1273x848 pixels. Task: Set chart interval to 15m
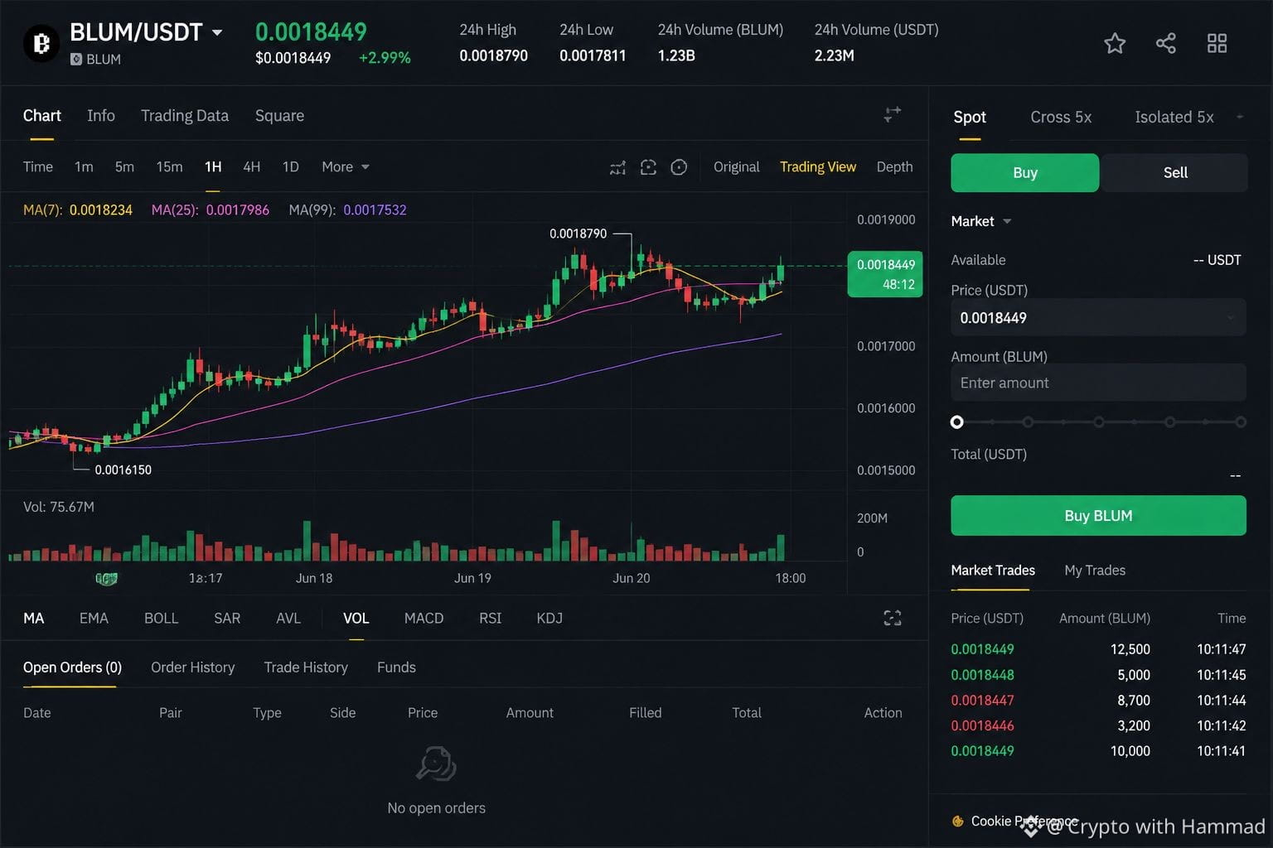pyautogui.click(x=169, y=166)
